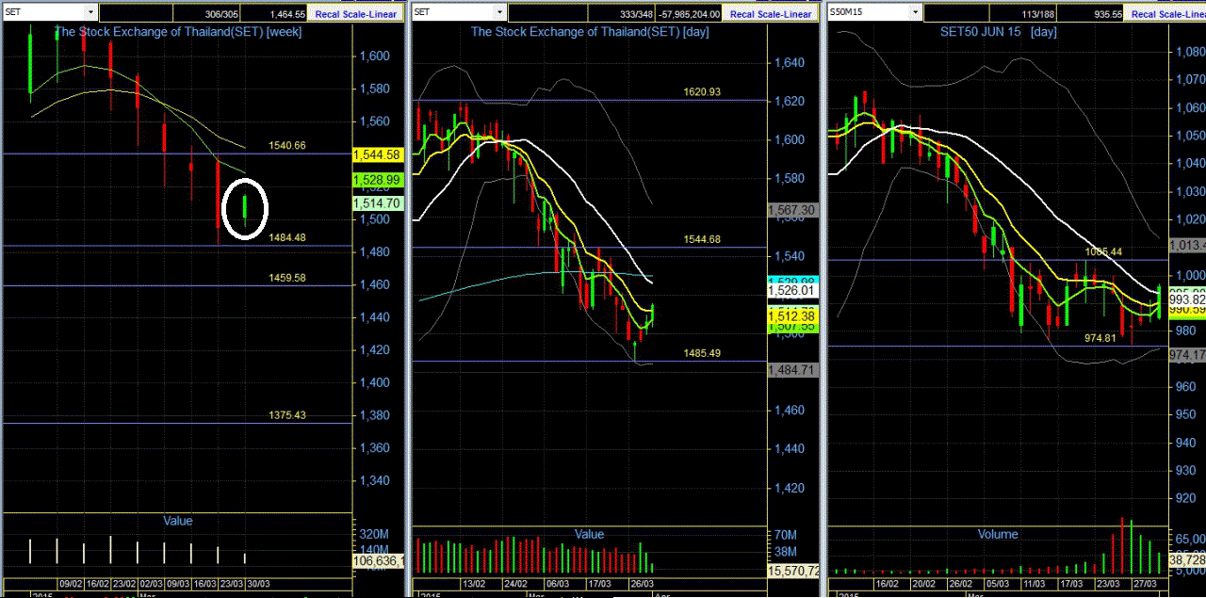Click the 1484.48 level label on weekly chart
Viewport: 1206px width, 598px height.
(287, 237)
